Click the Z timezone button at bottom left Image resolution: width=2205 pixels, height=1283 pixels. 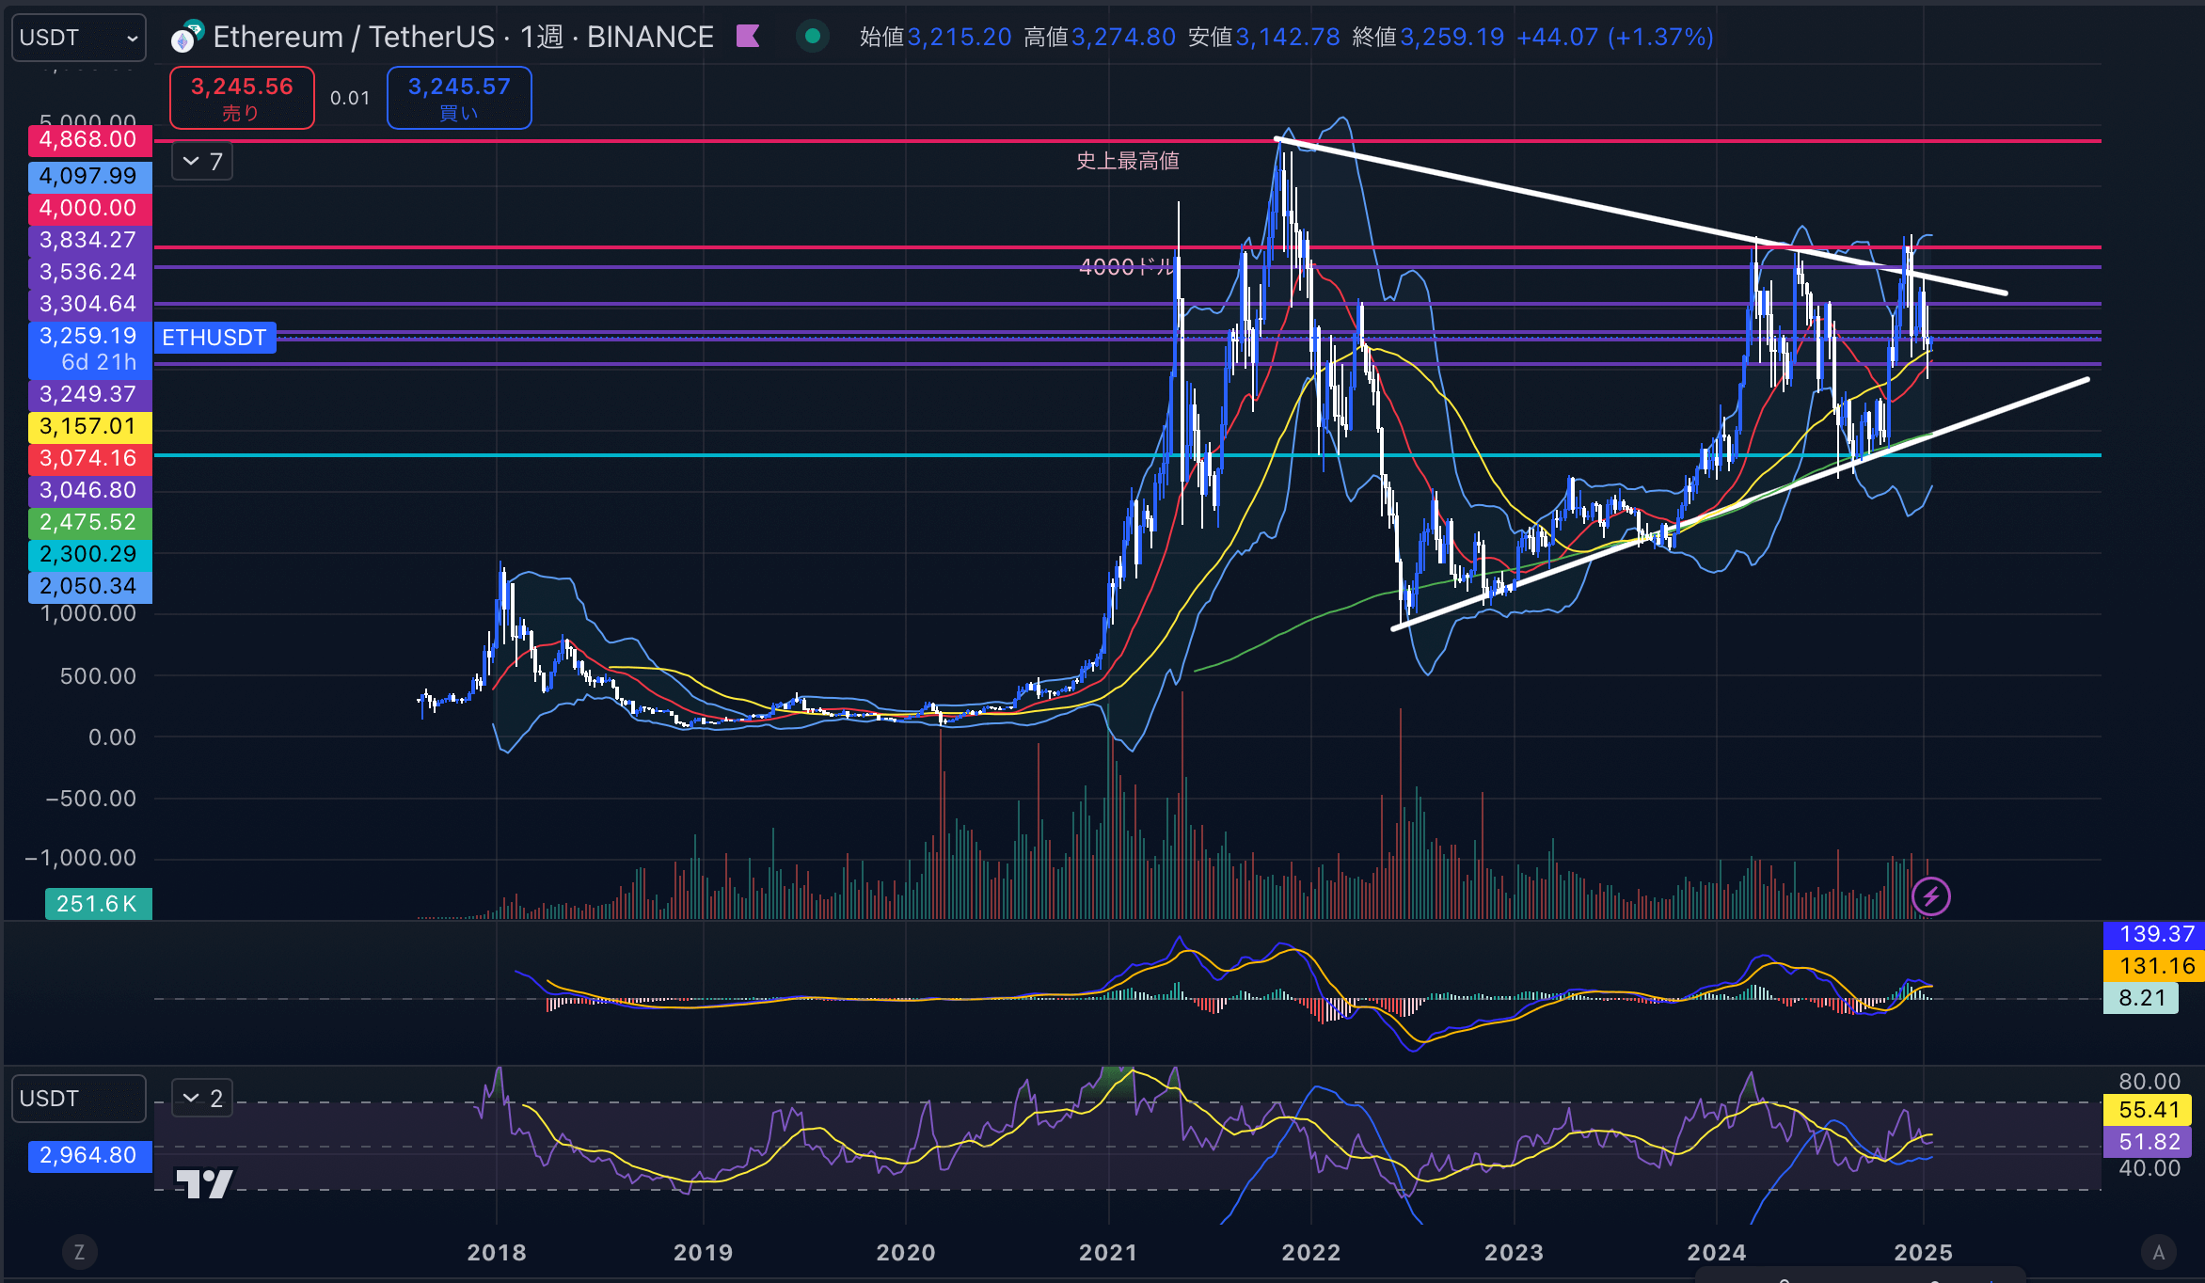(x=79, y=1252)
